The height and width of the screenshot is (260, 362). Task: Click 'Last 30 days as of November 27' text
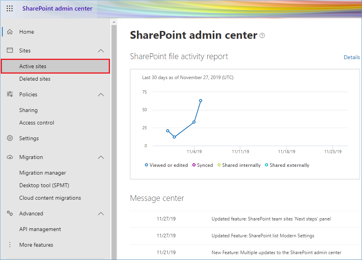click(188, 78)
